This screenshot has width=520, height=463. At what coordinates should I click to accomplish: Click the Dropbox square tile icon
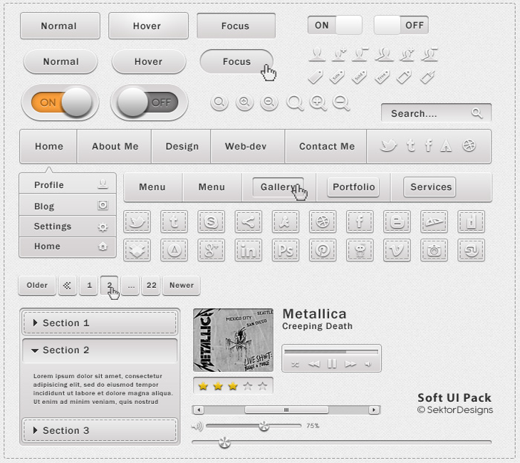(137, 250)
